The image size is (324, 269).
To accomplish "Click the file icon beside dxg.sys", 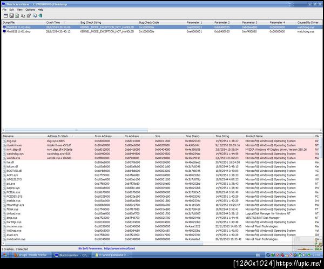I will (4, 141).
